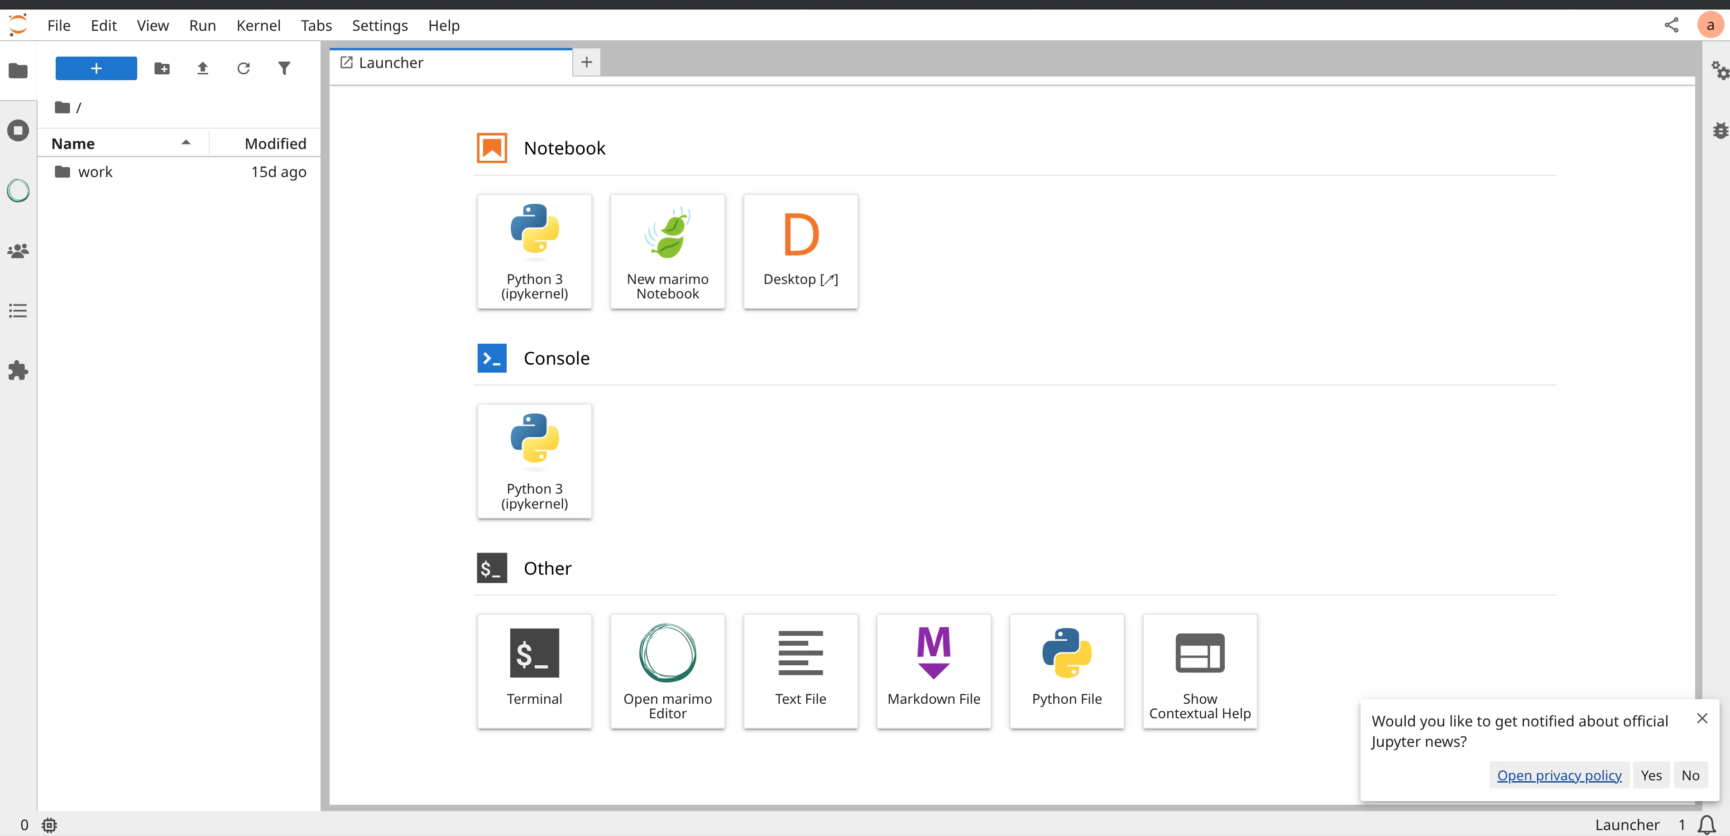The height and width of the screenshot is (836, 1730).
Task: Select the Launcher tab
Action: click(450, 62)
